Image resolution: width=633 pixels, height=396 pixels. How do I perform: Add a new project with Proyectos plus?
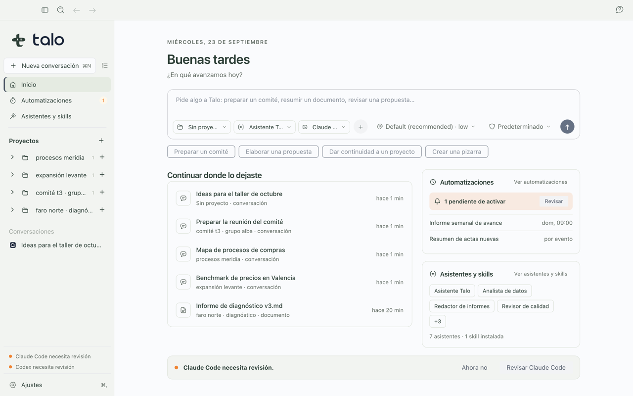click(101, 141)
